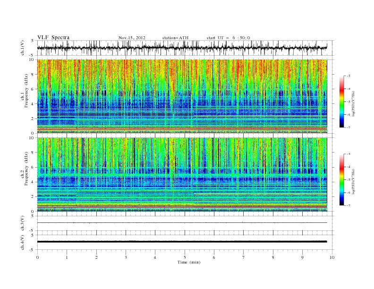Screen dimensions: 374x289
Task: Click the ch.4 thick voltage trace
Action: [182, 242]
